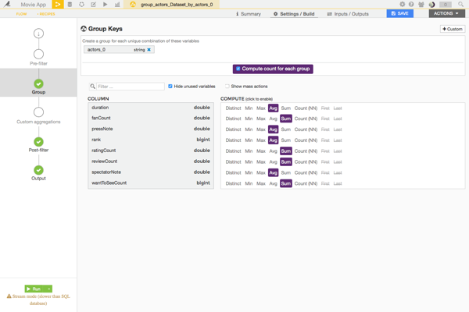Click the group recipe icon beside recipe name
Viewport: 469px width, 312px height.
point(133,5)
